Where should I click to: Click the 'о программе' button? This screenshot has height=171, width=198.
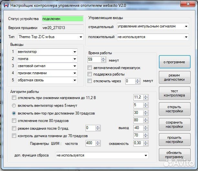click(174, 62)
